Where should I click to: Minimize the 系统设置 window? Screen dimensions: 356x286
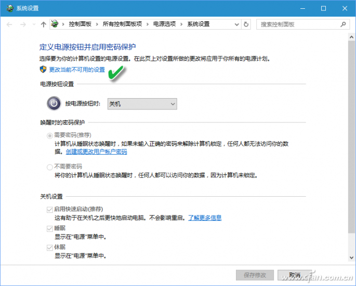point(302,8)
